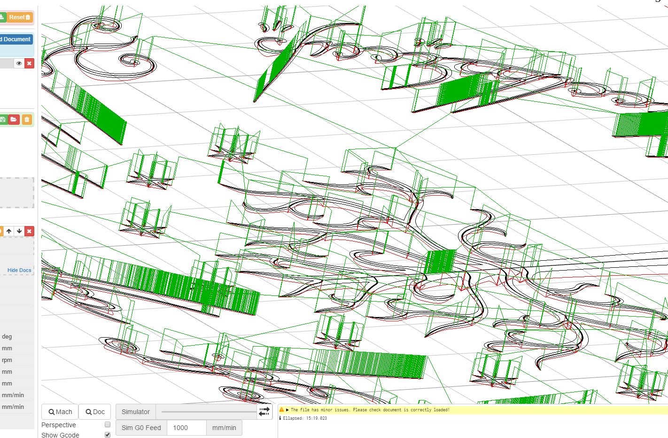Click the 'deg' unit label
This screenshot has height=438, width=668.
7,336
